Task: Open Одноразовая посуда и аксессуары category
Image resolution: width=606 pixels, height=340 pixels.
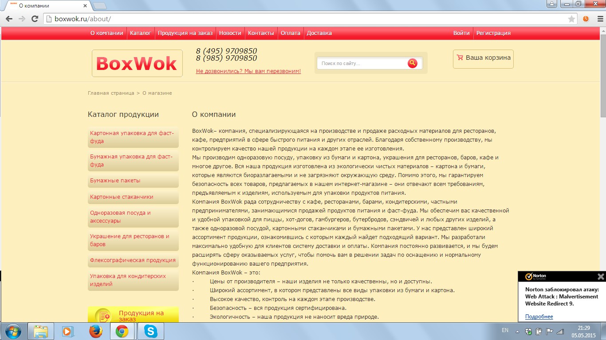Action: pyautogui.click(x=133, y=217)
